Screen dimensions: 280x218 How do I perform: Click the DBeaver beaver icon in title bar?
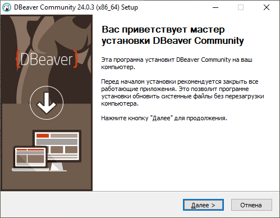[7, 7]
